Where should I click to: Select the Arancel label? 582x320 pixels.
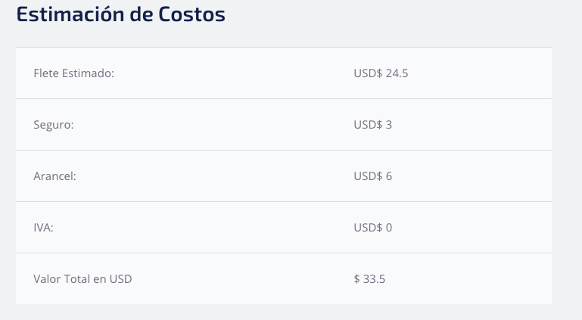54,176
